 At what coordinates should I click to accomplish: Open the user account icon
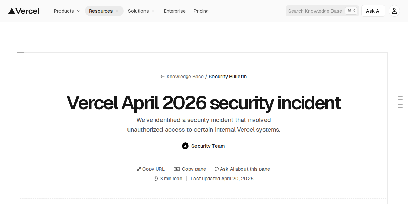coord(394,11)
